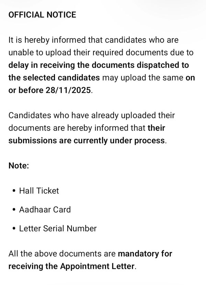Select the Letter Serial Number list item
206x285 pixels.
tap(58, 228)
